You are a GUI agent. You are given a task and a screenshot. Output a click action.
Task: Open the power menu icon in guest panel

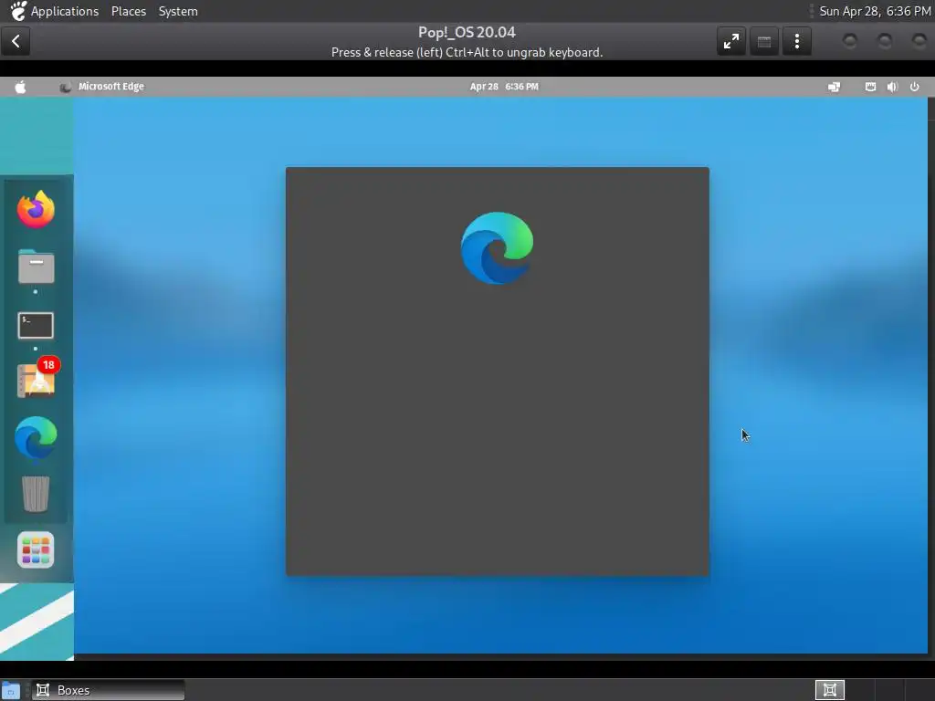click(x=914, y=87)
